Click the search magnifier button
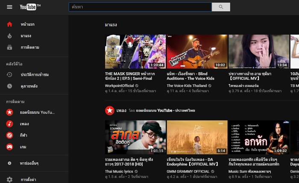Image resolution: width=299 pixels, height=183 pixels. tap(221, 7)
